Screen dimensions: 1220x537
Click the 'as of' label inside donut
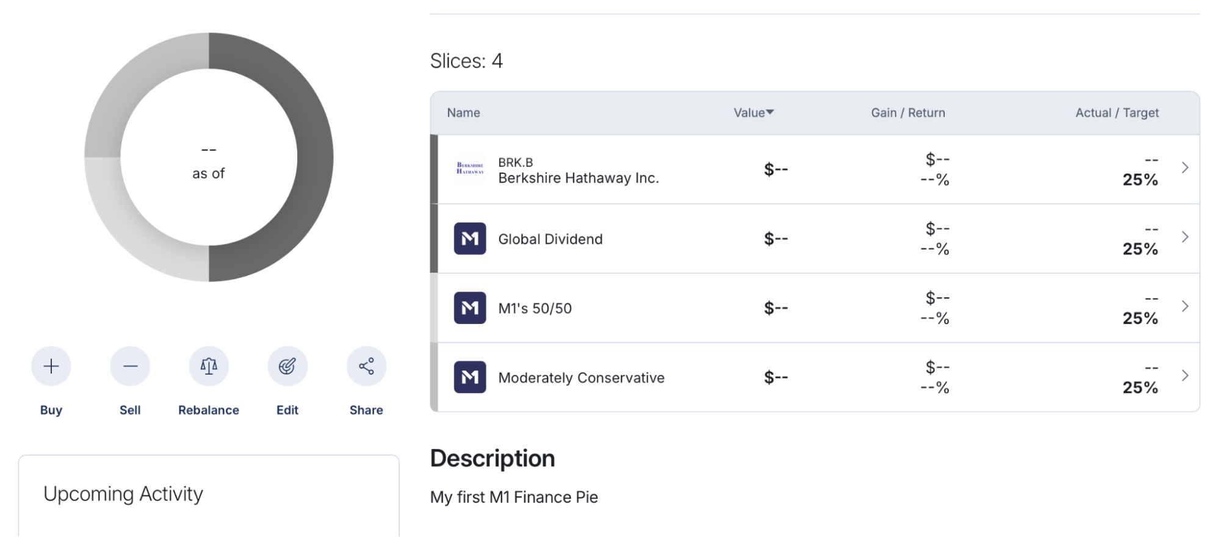pos(209,174)
